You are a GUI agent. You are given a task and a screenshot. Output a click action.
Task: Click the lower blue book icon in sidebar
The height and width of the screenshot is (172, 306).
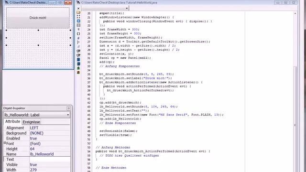click(x=78, y=64)
